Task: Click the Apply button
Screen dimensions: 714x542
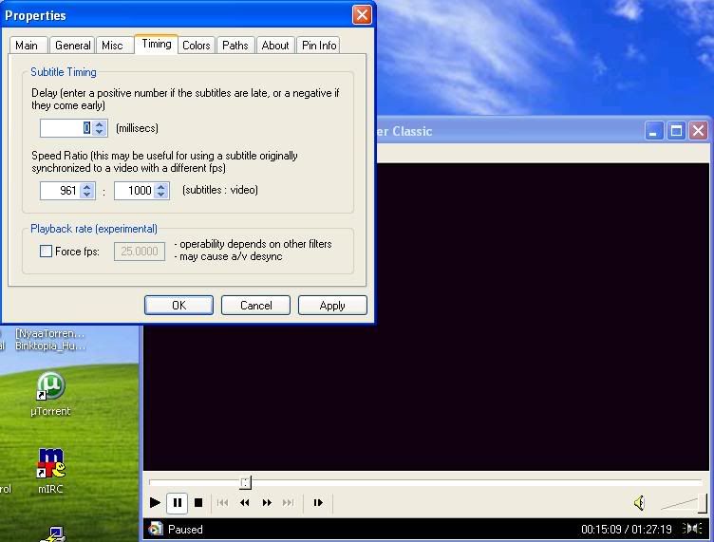Action: coord(332,306)
